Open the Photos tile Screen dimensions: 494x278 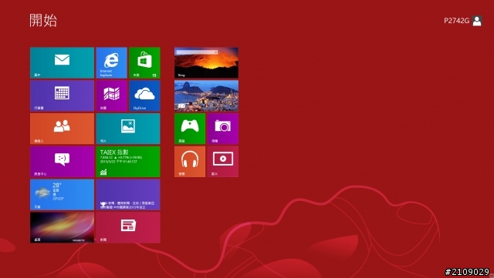coord(128,129)
